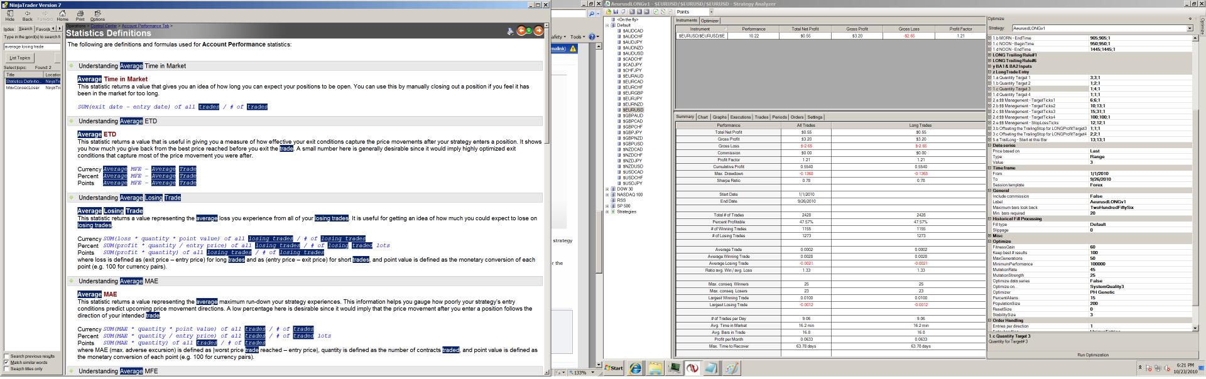Click the orange next topic arrow
The height and width of the screenshot is (379, 1206).
(538, 31)
